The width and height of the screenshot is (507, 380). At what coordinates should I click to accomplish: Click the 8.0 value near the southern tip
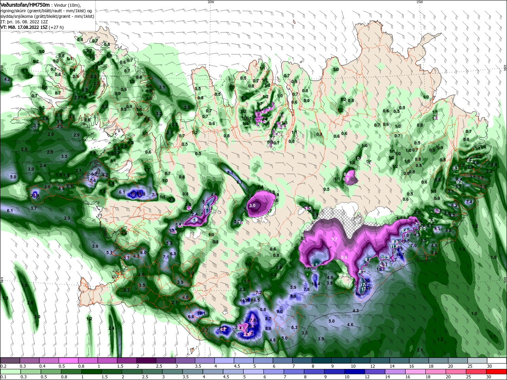coord(268,329)
